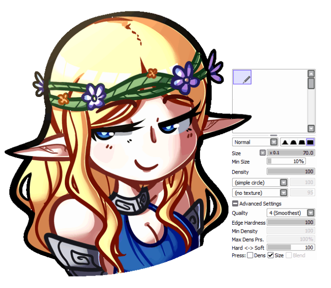Select the flat-top rounded brush edge shape
The height and width of the screenshot is (288, 331).
coord(302,142)
